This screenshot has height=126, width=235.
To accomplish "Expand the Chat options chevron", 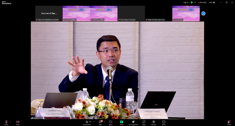I will 104,122.
